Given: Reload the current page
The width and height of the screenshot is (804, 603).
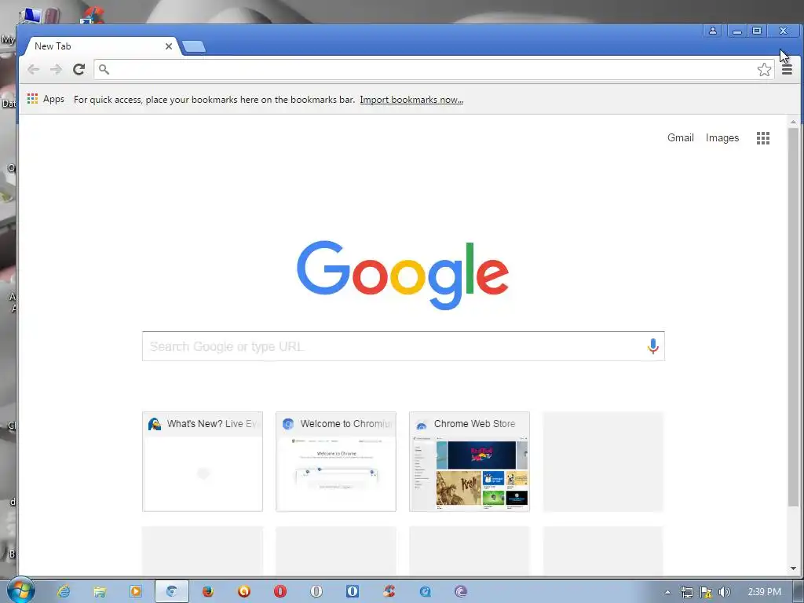Looking at the screenshot, I should click(79, 69).
